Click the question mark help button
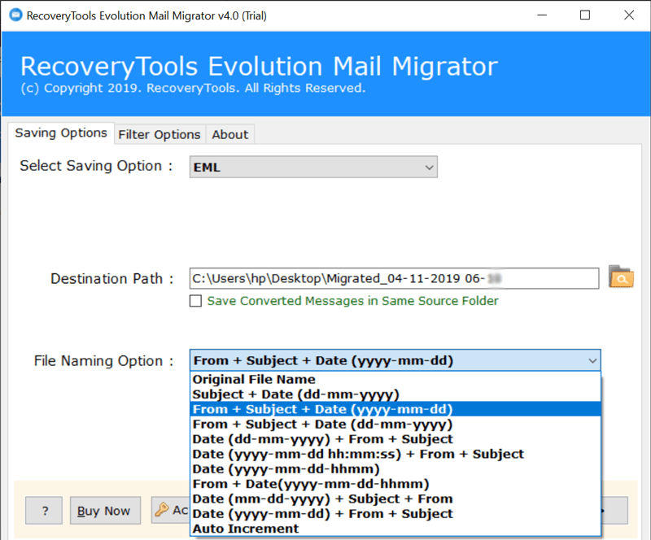Screen dimensions: 651x540 pyautogui.click(x=44, y=510)
